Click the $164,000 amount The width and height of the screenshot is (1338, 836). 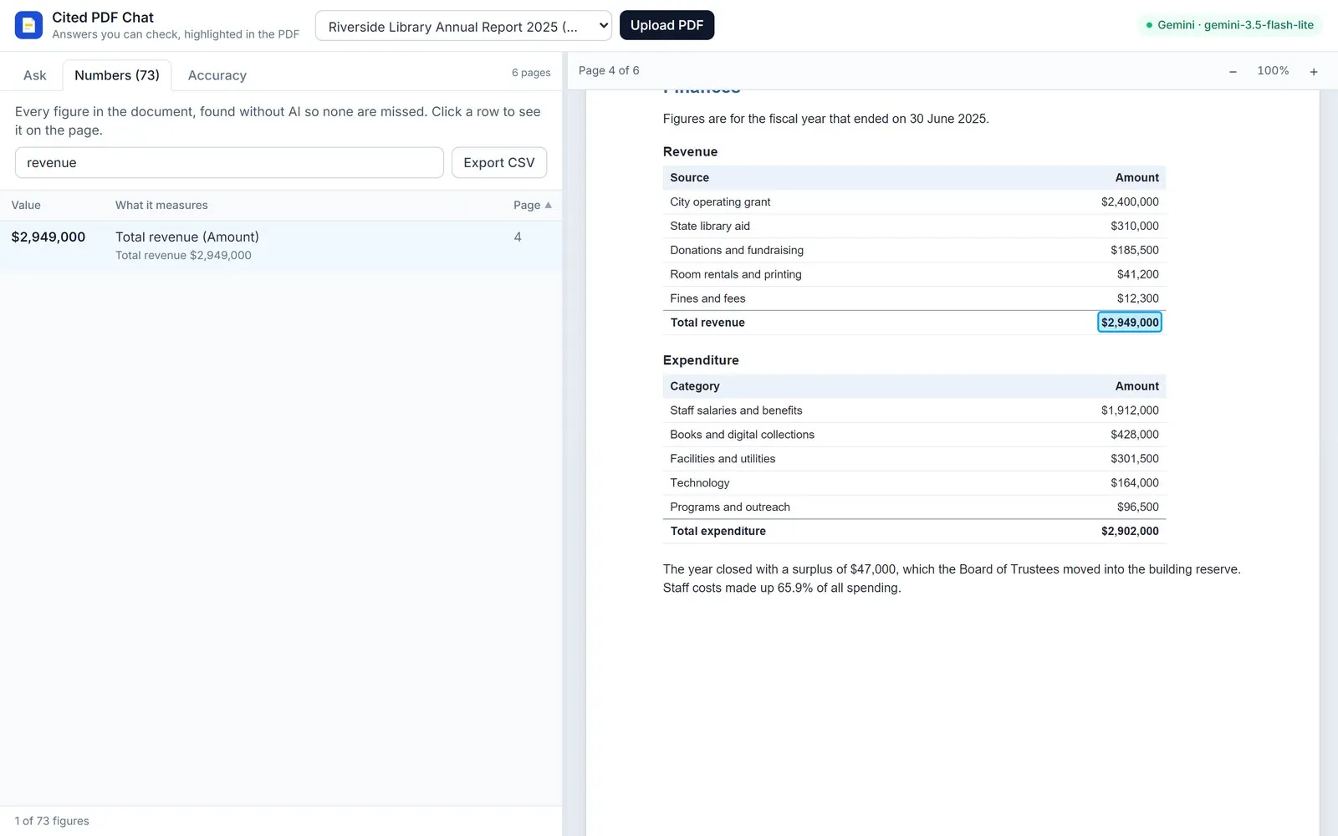1135,483
